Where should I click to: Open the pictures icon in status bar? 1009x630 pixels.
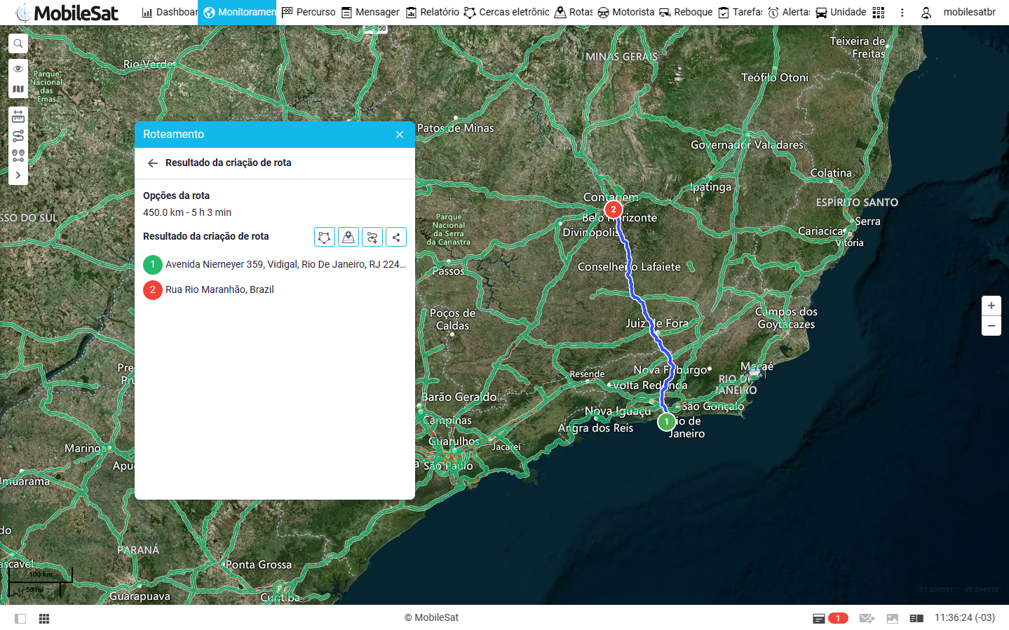(x=893, y=618)
